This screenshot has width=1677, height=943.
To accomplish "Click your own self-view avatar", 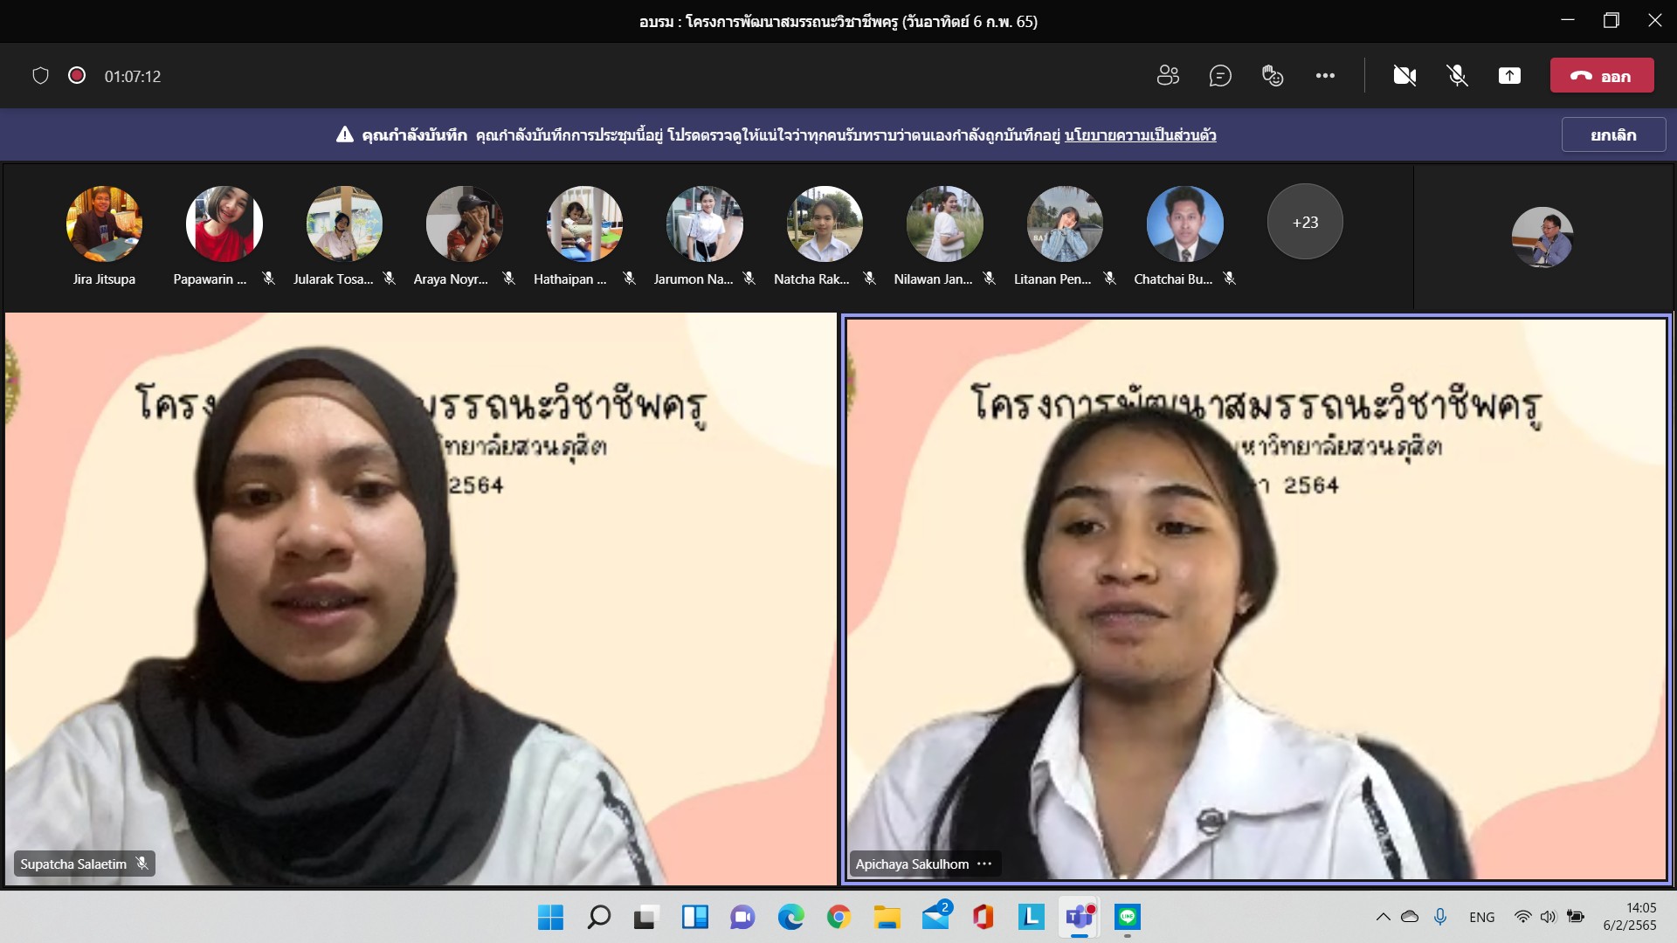I will [x=1542, y=237].
